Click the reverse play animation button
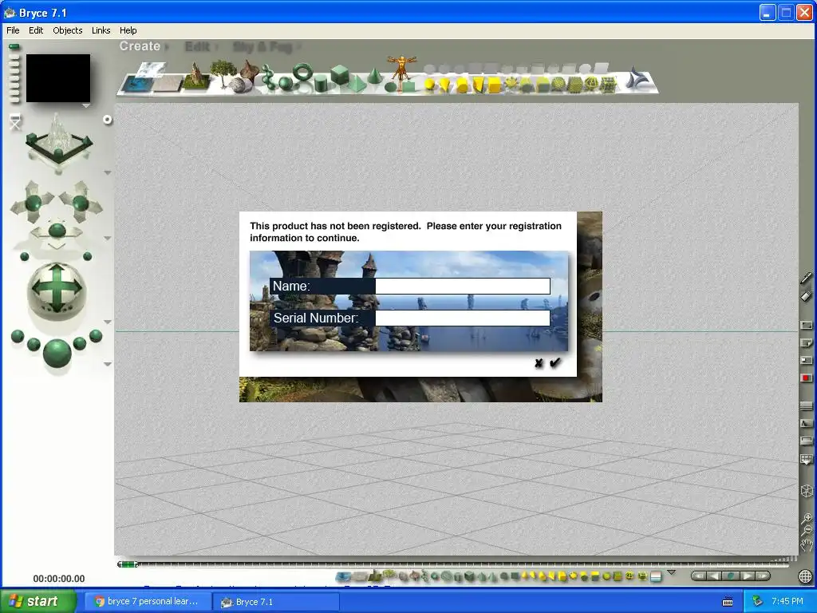 coord(714,576)
